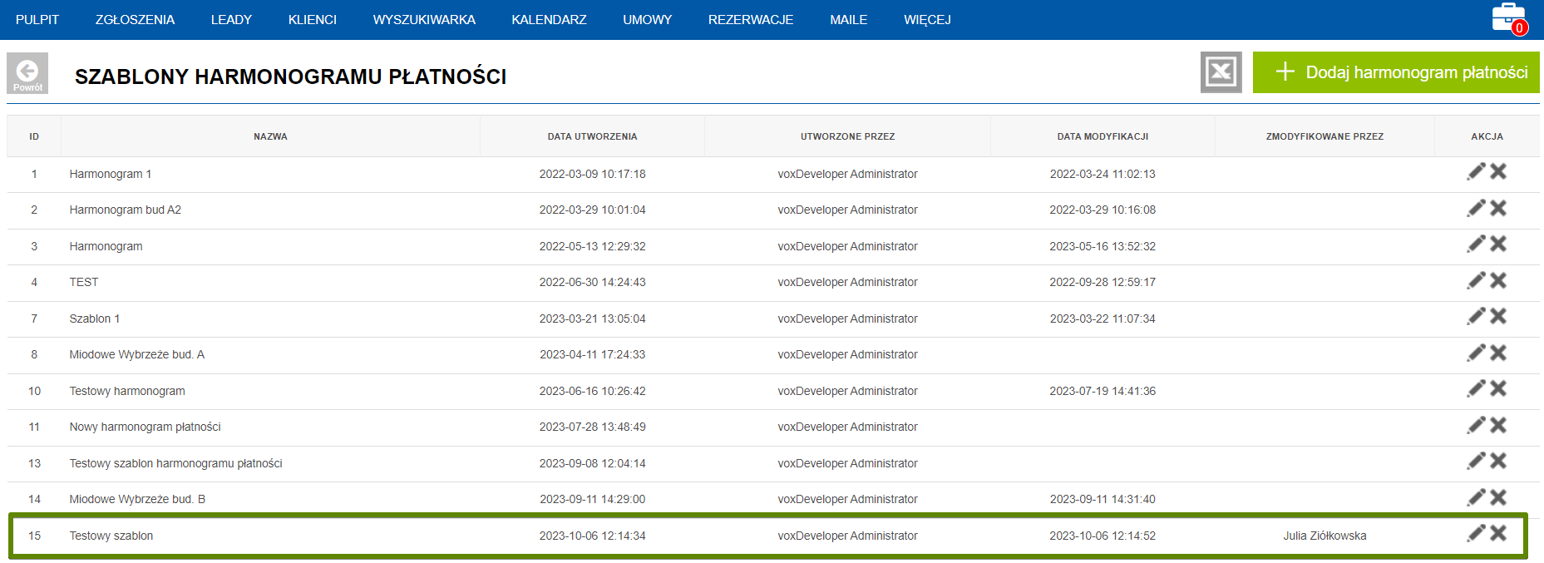The width and height of the screenshot is (1544, 563).
Task: Click the 'Julia Ziółkowska' cell
Action: [x=1324, y=536]
